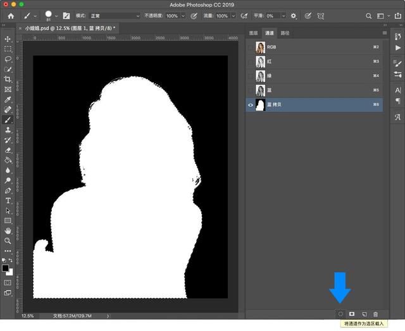
Task: Select the RGB channel row
Action: (x=314, y=47)
